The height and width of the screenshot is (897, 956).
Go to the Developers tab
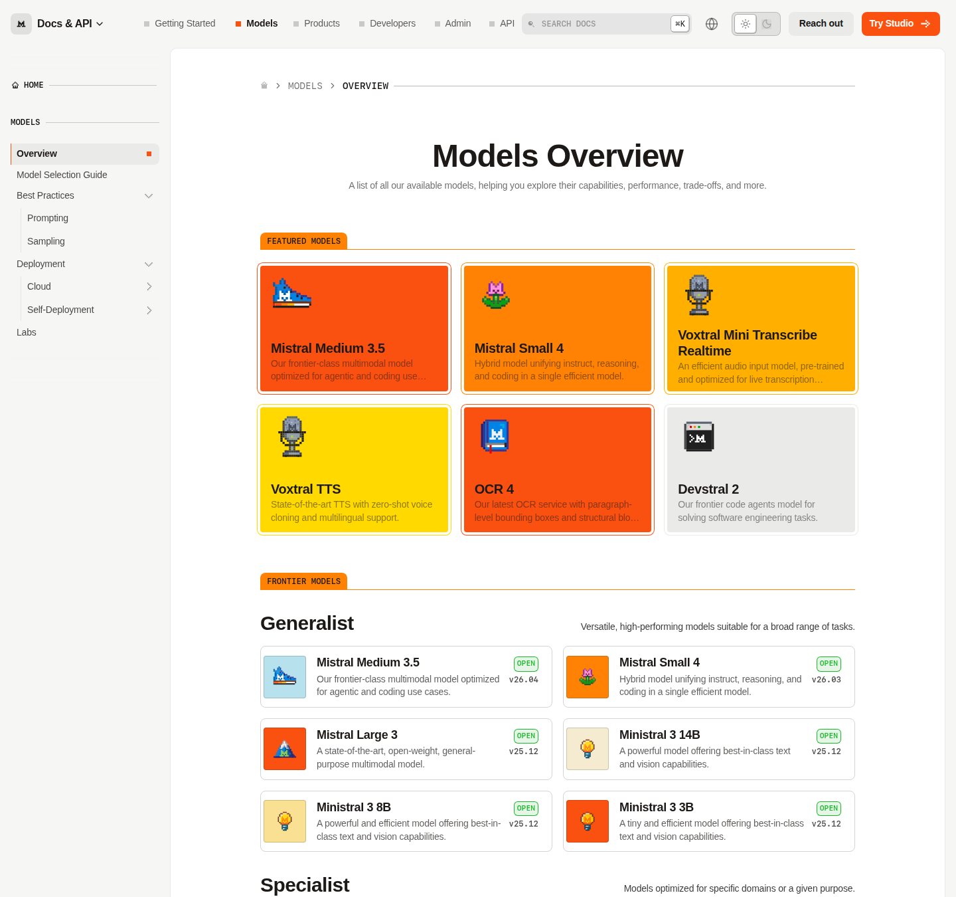click(x=387, y=23)
